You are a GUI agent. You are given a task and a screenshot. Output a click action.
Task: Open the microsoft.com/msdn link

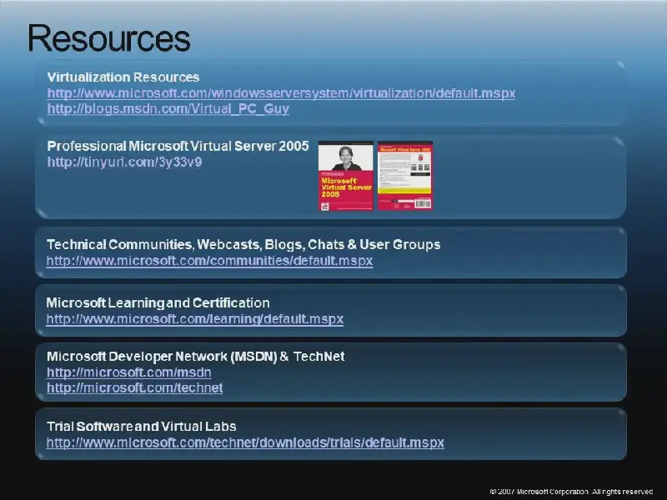tap(129, 372)
